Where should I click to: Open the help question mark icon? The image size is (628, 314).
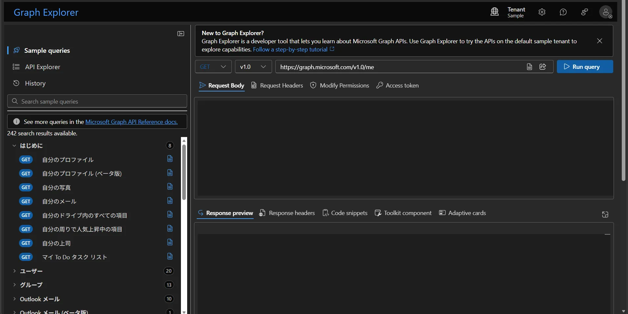[x=563, y=12]
